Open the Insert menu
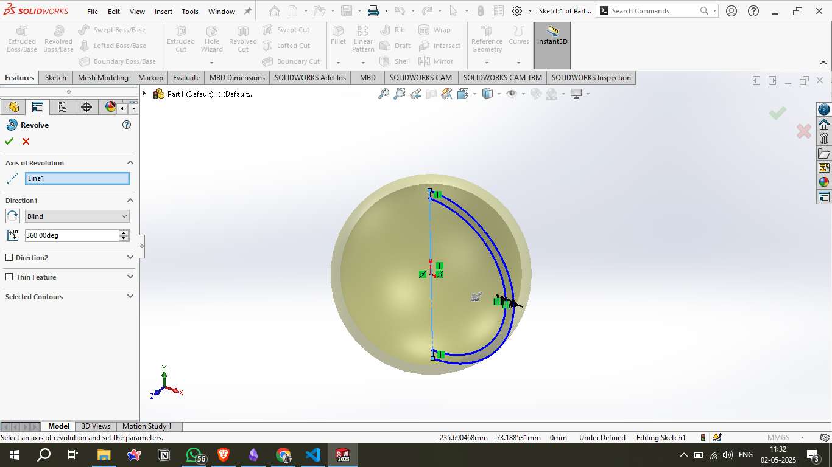The height and width of the screenshot is (467, 832). click(x=163, y=12)
